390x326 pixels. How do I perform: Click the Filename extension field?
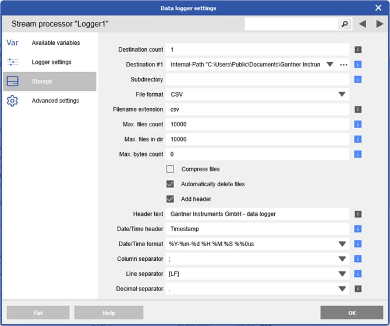257,109
